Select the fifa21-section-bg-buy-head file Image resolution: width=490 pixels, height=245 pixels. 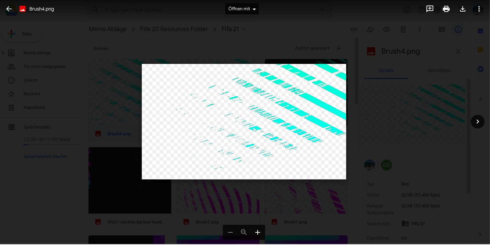coord(130,189)
